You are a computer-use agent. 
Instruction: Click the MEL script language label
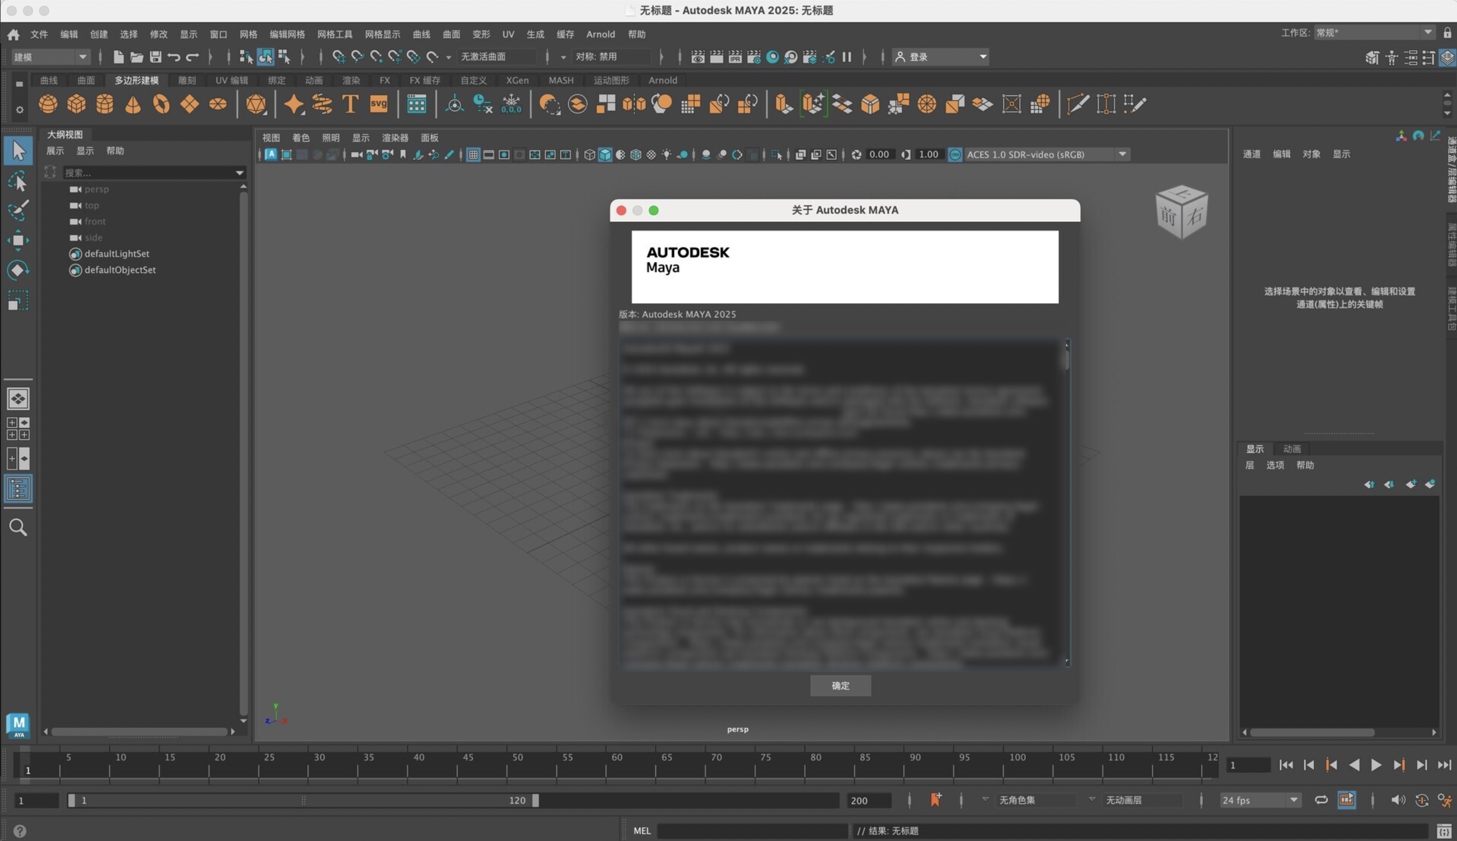[x=642, y=831]
